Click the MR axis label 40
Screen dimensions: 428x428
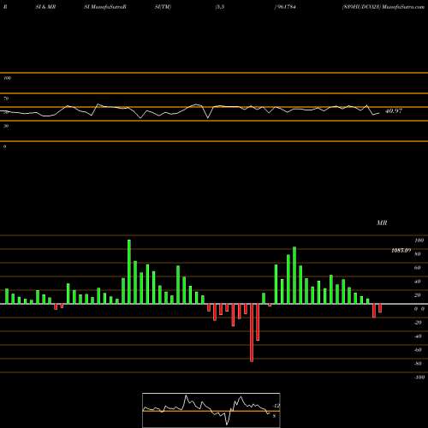[418, 282]
